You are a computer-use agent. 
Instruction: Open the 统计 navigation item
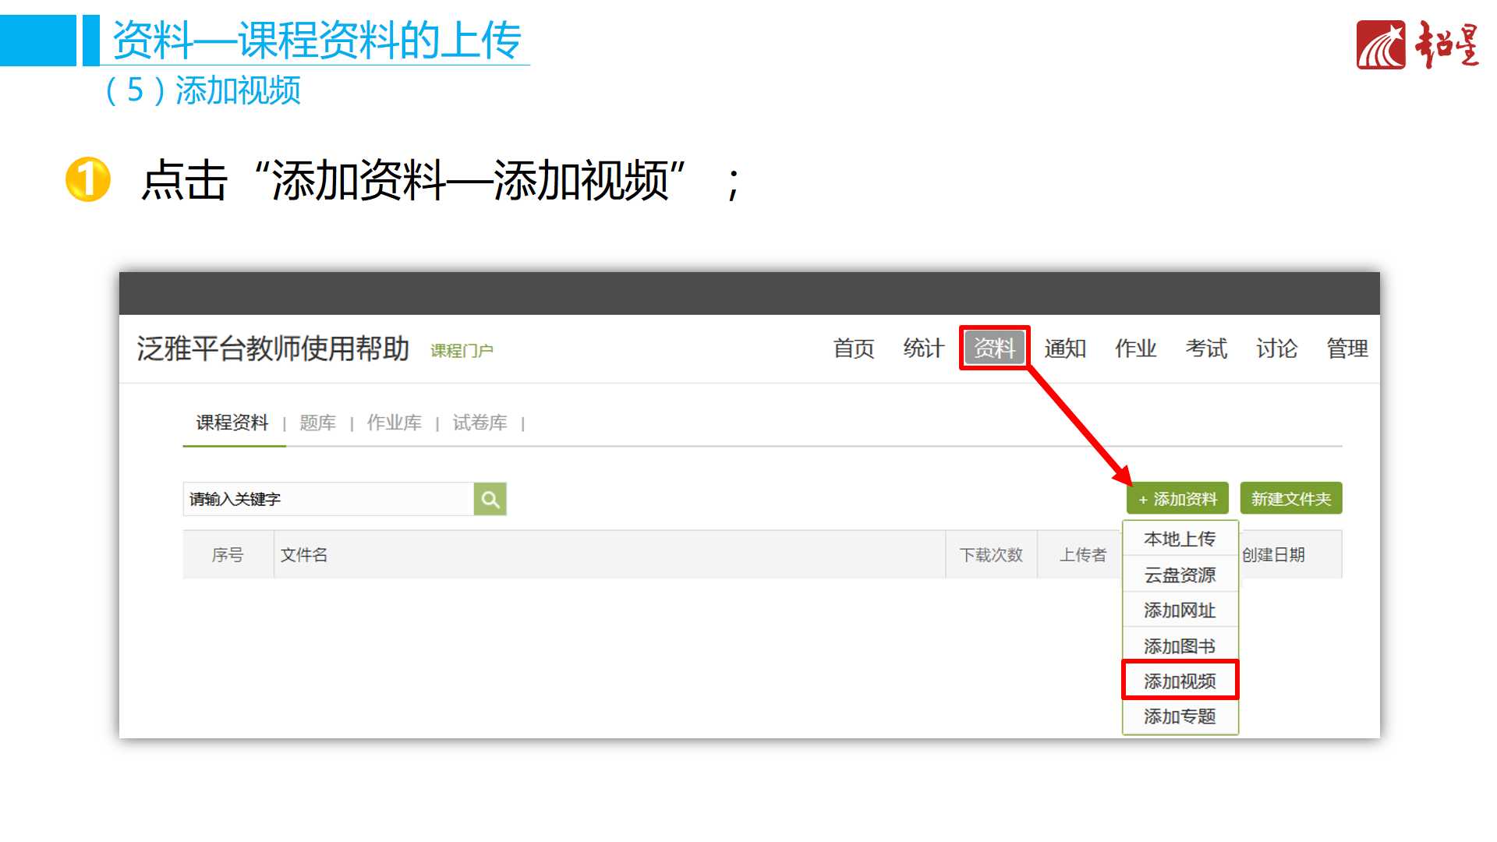(x=924, y=348)
